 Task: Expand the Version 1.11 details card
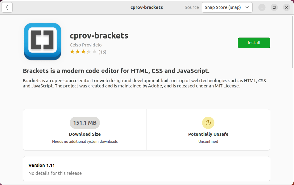pyautogui.click(x=147, y=168)
